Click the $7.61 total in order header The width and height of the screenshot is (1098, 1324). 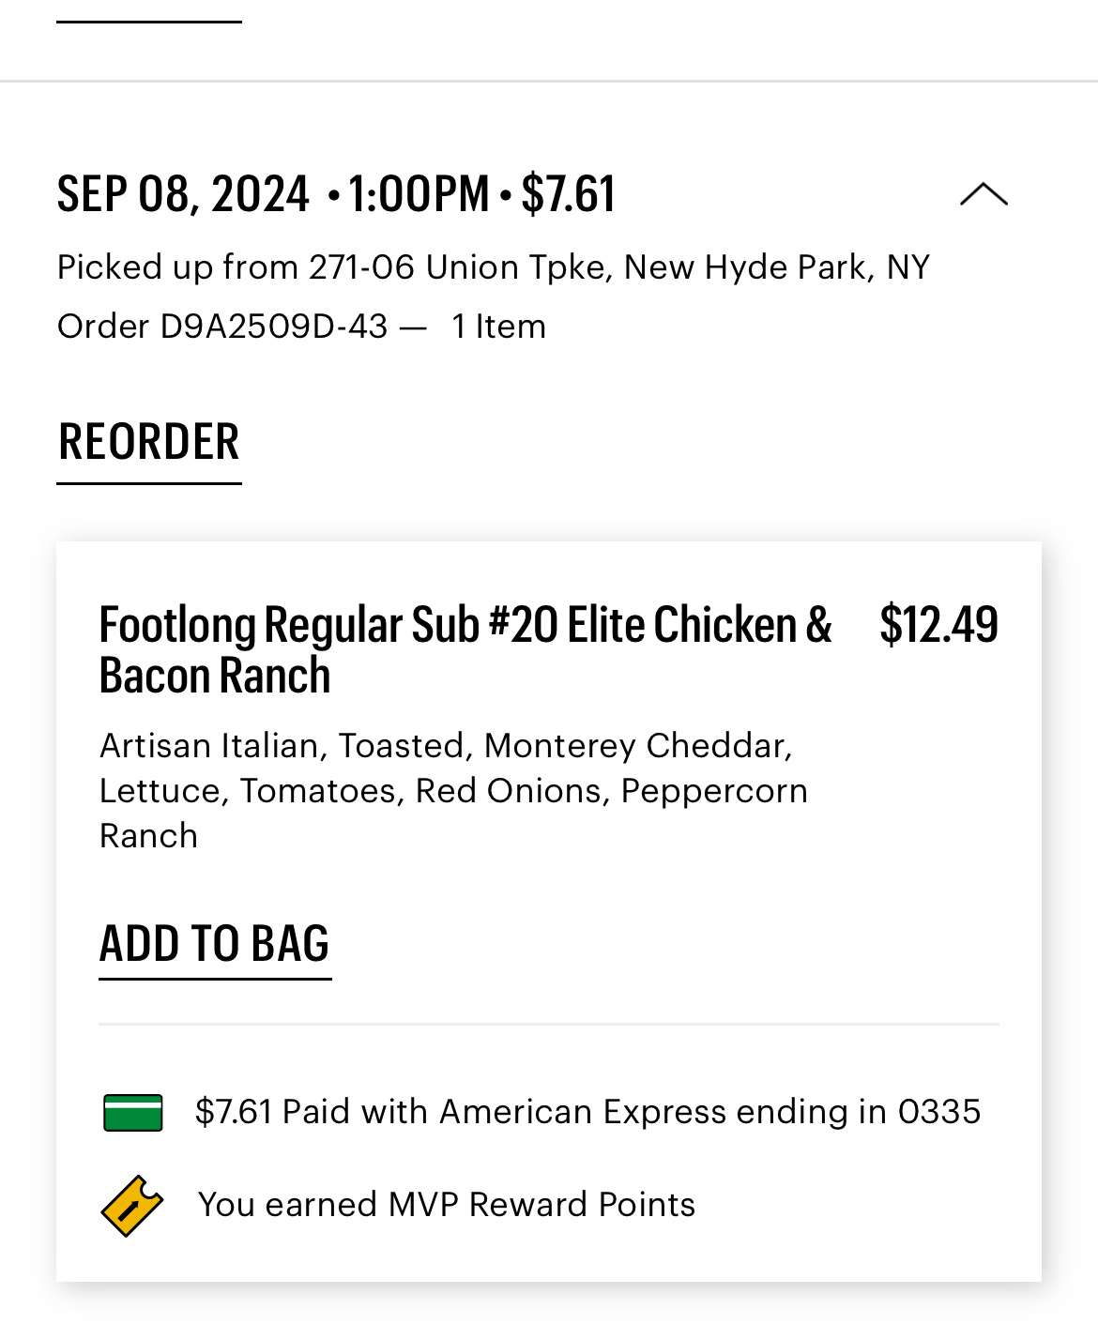click(568, 194)
